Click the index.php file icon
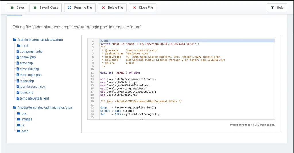The image size is (294, 153). 18,81
